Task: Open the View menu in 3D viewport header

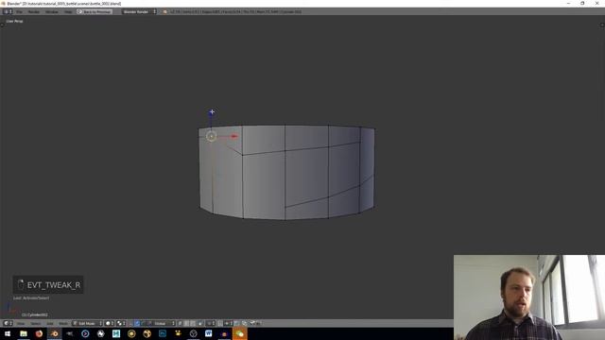Action: (x=21, y=323)
